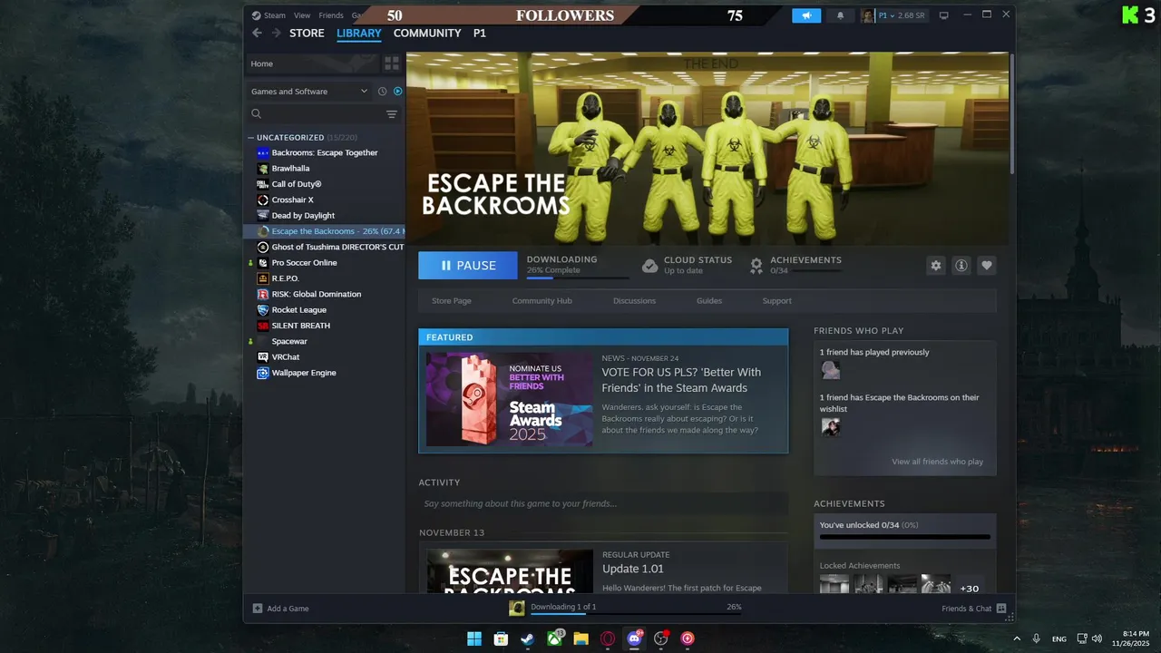Open Discord from the taskbar

634,638
